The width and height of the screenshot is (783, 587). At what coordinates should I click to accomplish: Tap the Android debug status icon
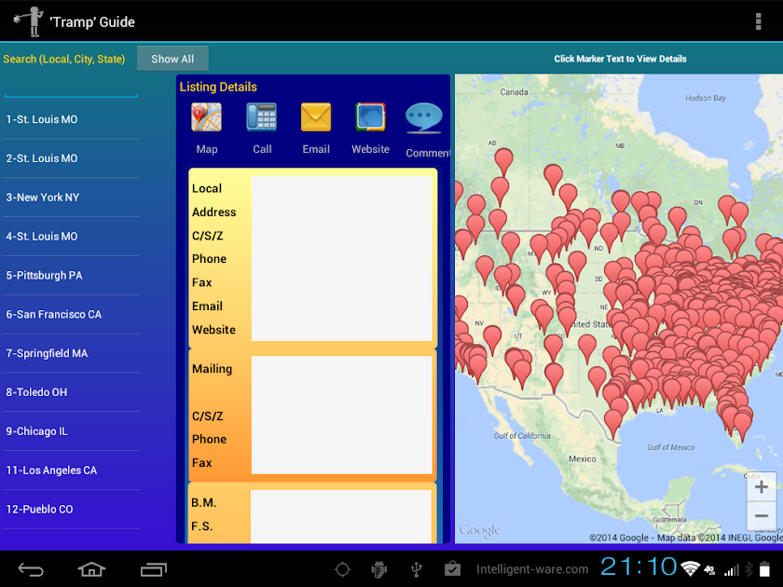(x=379, y=569)
